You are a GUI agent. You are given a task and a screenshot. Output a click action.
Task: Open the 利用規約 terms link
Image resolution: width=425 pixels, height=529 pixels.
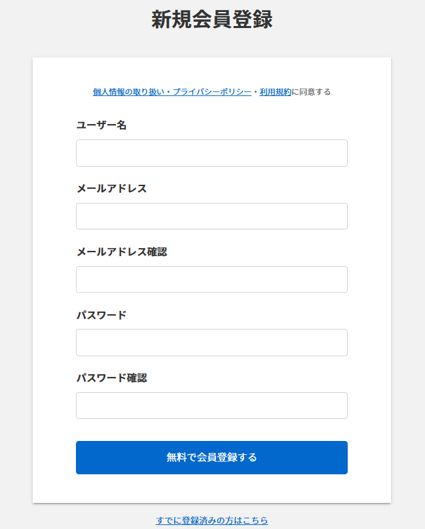click(275, 92)
